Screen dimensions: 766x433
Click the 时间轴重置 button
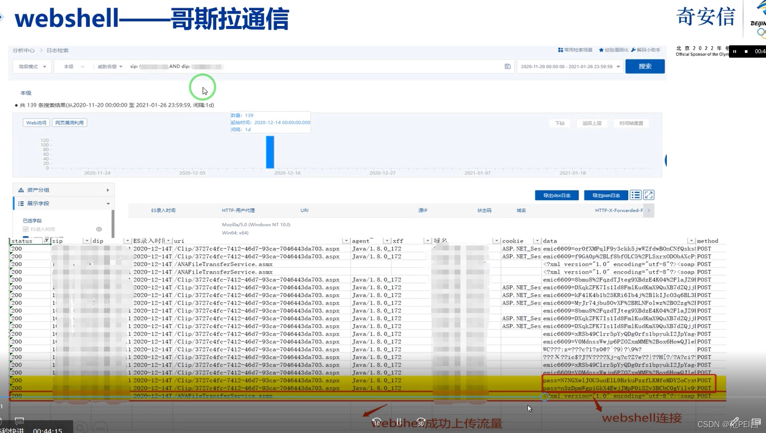point(631,123)
